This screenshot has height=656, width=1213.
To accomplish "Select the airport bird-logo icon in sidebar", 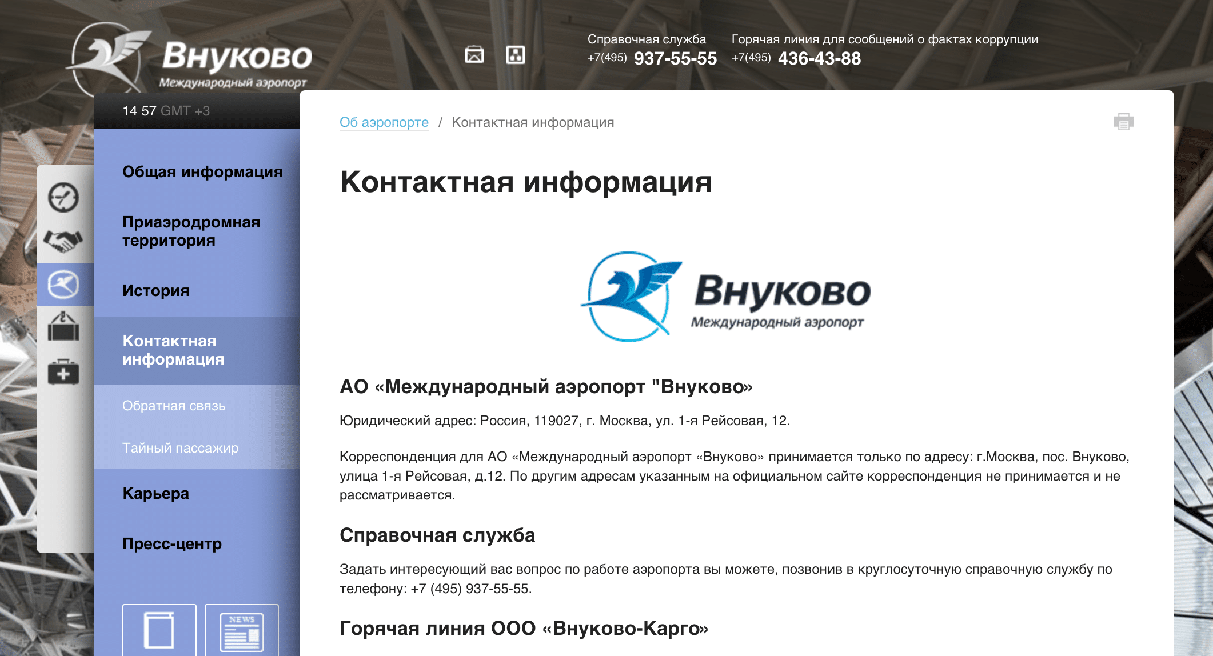I will [63, 285].
